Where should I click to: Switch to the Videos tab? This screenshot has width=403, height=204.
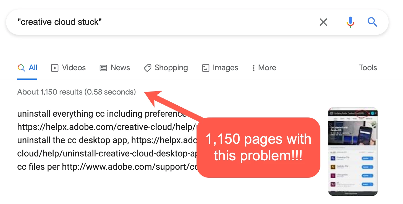(68, 68)
